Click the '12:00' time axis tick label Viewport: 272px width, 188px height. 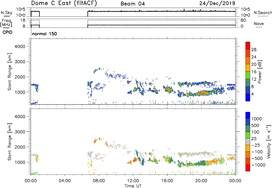point(133,181)
